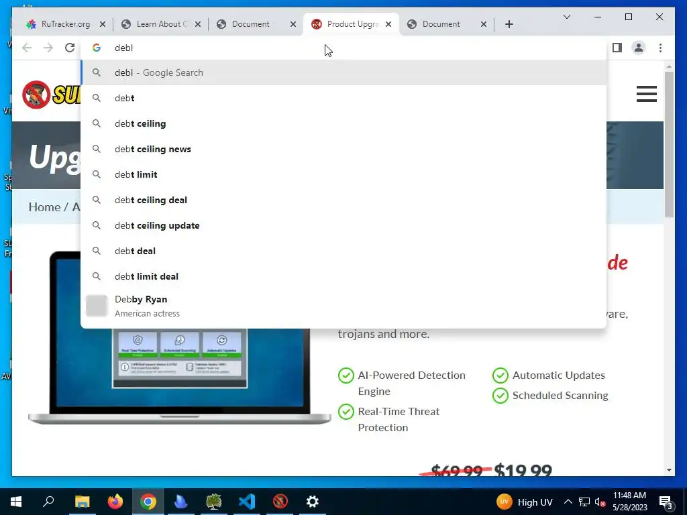Click the AI-Powered Detection Engine check icon
Screen dimensions: 687x515
[346, 376]
